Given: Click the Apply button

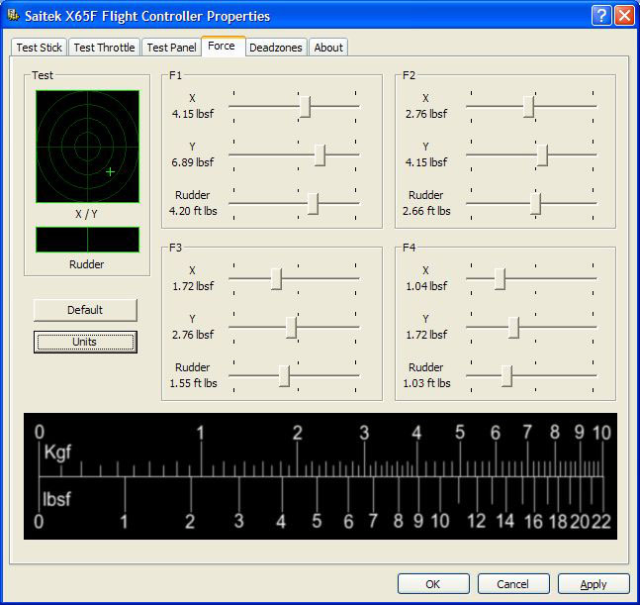Looking at the screenshot, I should pyautogui.click(x=594, y=584).
